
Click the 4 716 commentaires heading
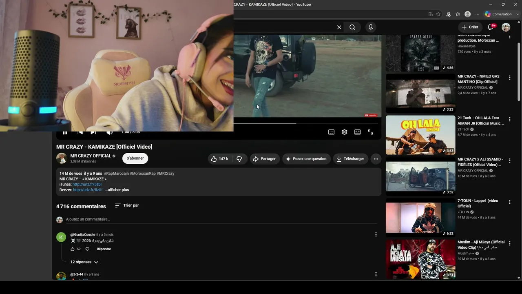coord(81,206)
